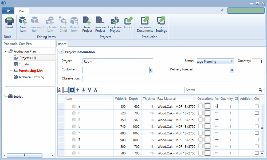
Task: Enable the checkbox for item I8
Action: [x=257, y=146]
